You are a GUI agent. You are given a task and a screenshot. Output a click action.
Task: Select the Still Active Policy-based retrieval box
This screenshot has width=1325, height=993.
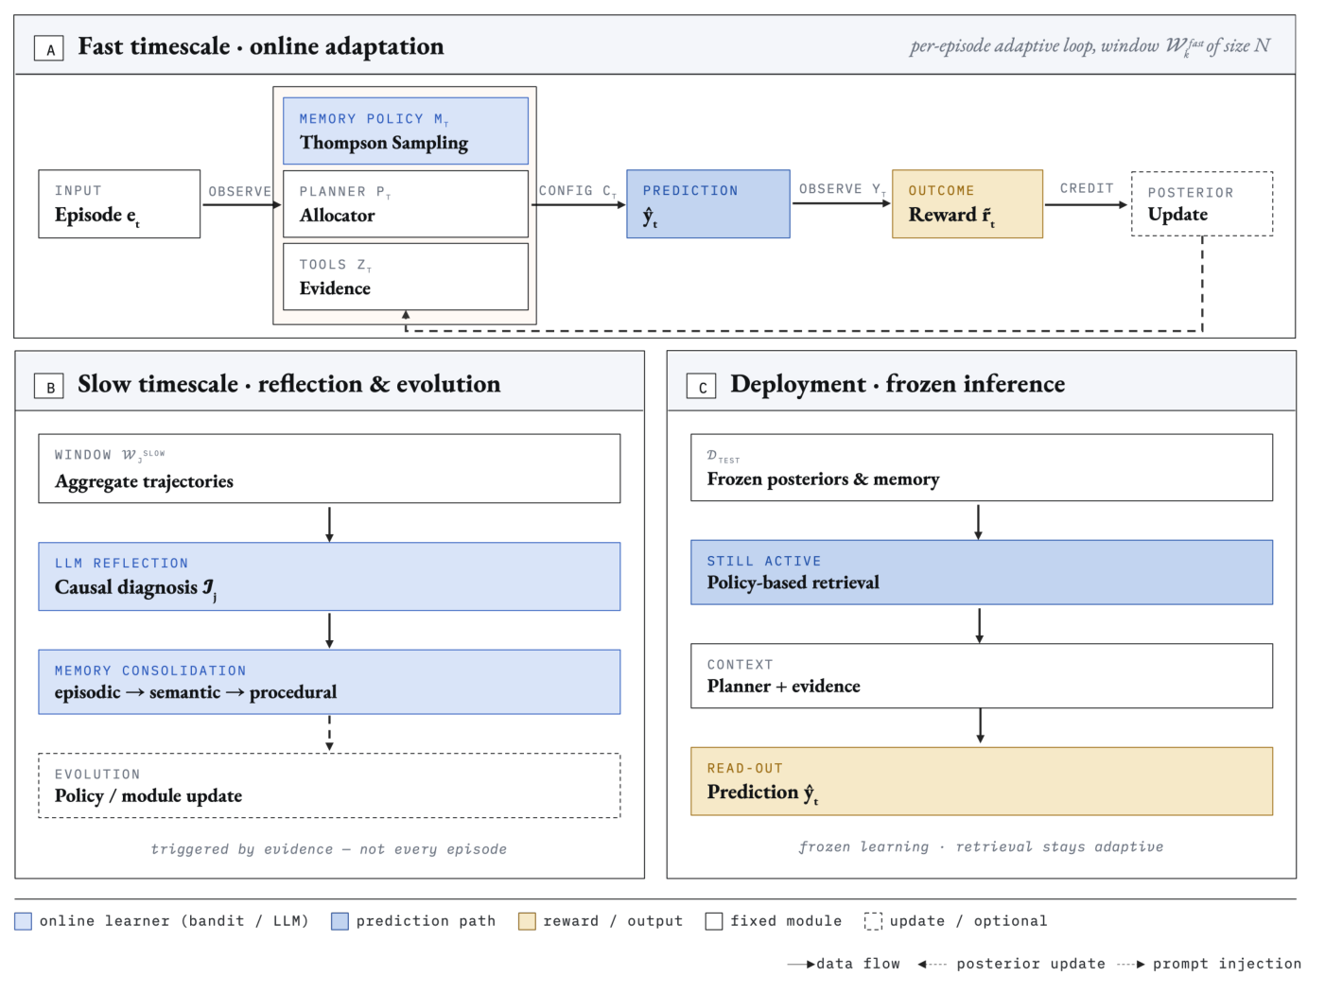tap(982, 573)
